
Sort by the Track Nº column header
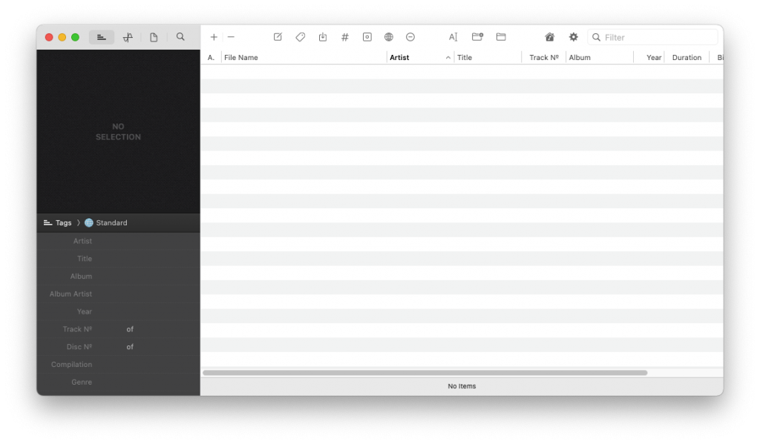tap(544, 58)
